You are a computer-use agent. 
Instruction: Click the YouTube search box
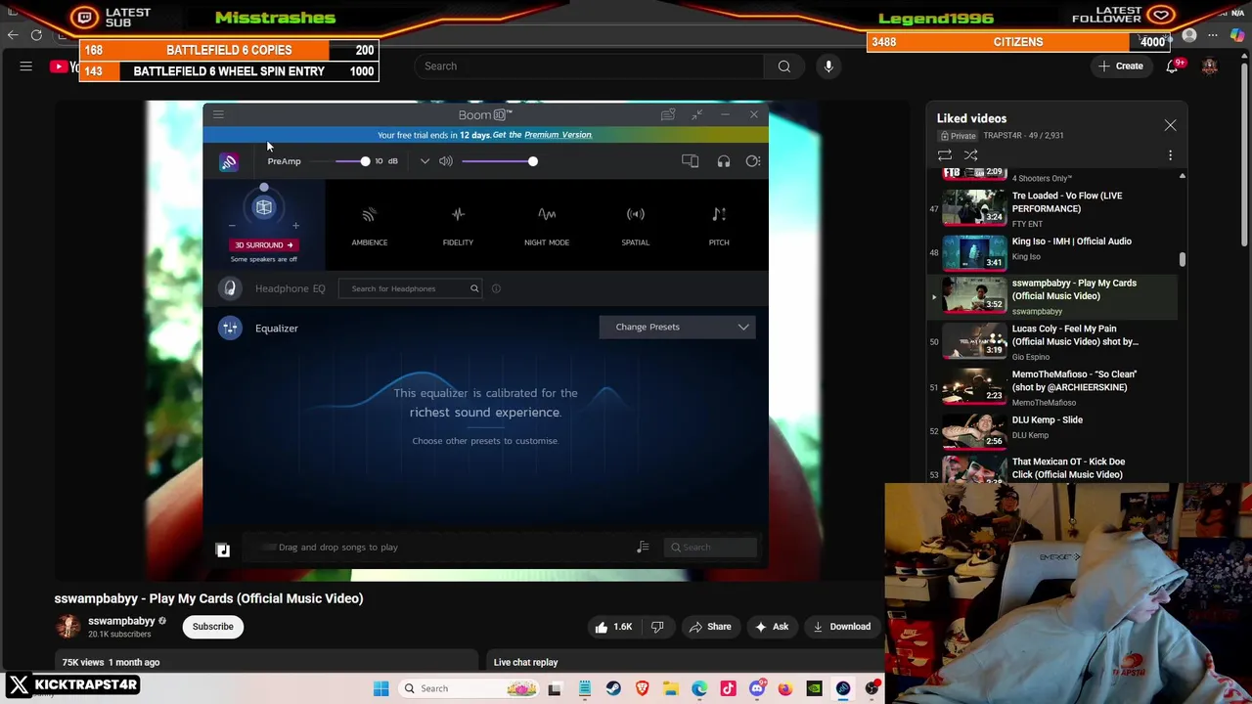589,66
